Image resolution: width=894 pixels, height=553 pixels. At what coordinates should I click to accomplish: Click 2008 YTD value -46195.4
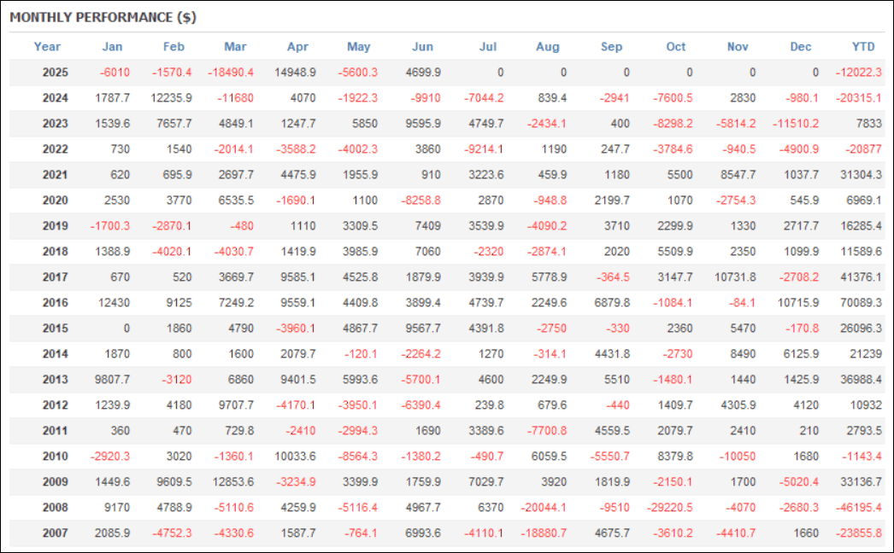click(x=858, y=508)
